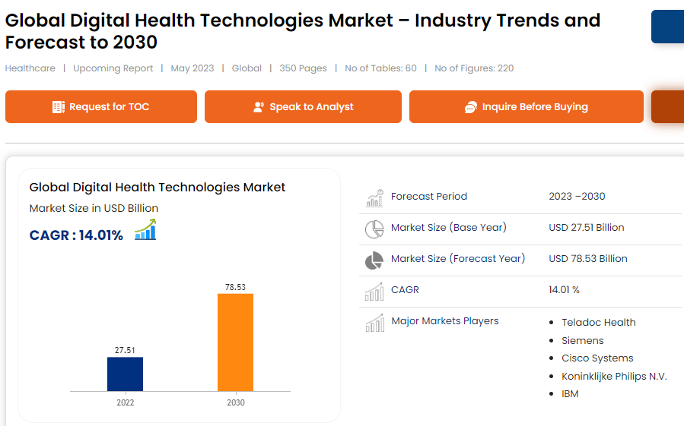Click the dark orange button at right edge
Image resolution: width=684 pixels, height=426 pixels.
click(x=667, y=107)
